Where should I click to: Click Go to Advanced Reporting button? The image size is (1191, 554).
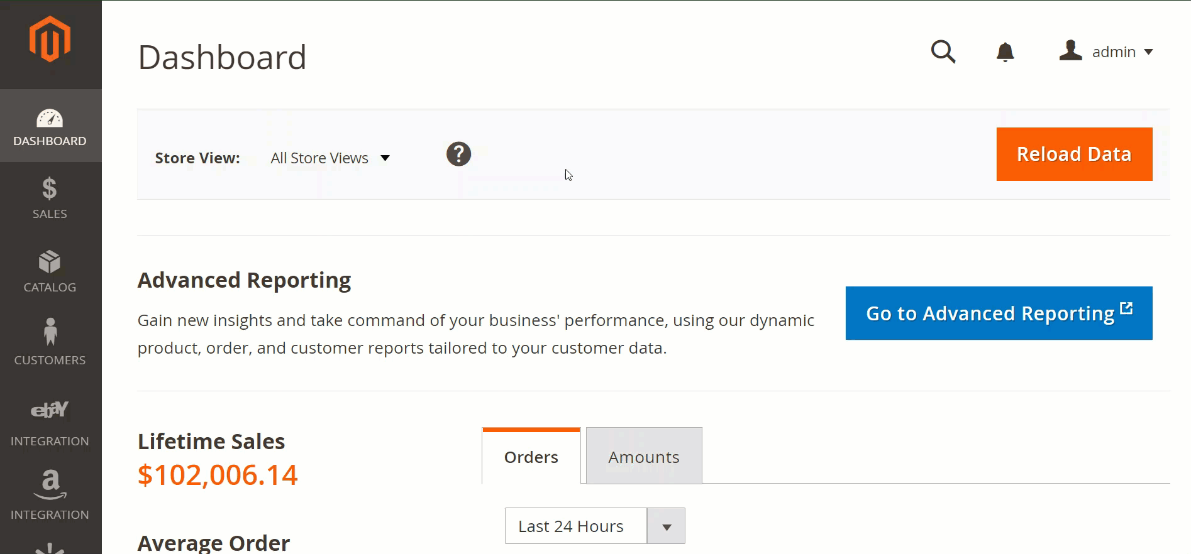[999, 313]
